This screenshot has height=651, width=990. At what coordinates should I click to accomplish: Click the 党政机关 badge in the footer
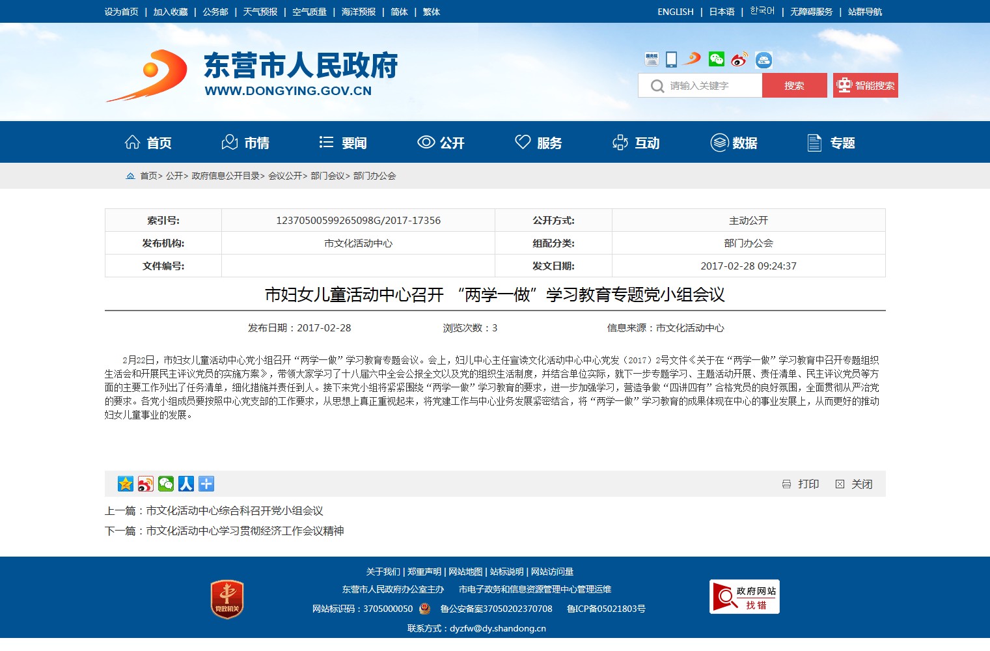[227, 599]
